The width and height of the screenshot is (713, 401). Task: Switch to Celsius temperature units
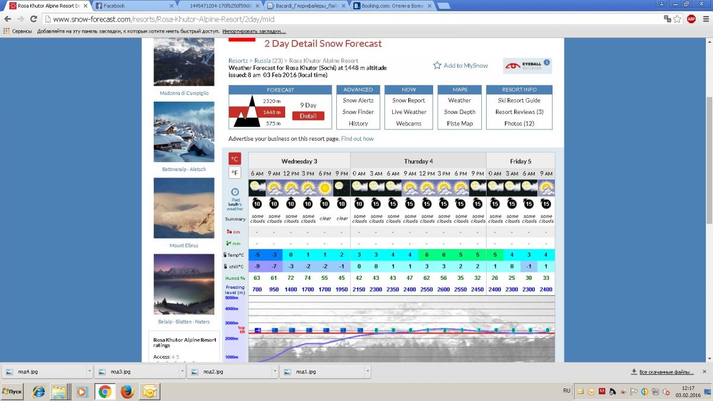[235, 159]
